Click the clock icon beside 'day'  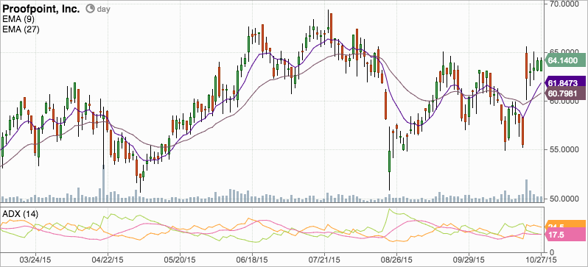91,9
